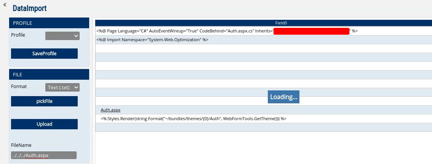Screen dimensions: 432x164
Task: Expand the Format dropdown showing Text (.txt)
Action: 62,87
